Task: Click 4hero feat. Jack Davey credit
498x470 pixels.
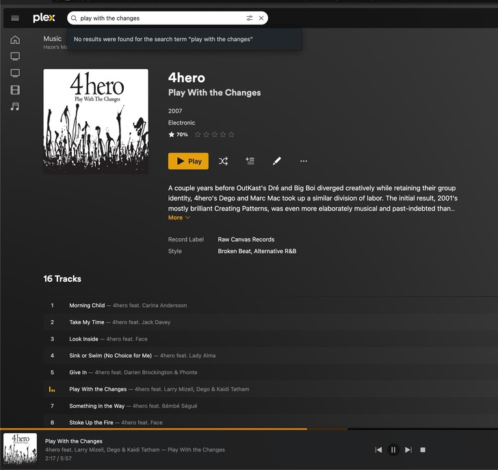Action: [x=142, y=322]
